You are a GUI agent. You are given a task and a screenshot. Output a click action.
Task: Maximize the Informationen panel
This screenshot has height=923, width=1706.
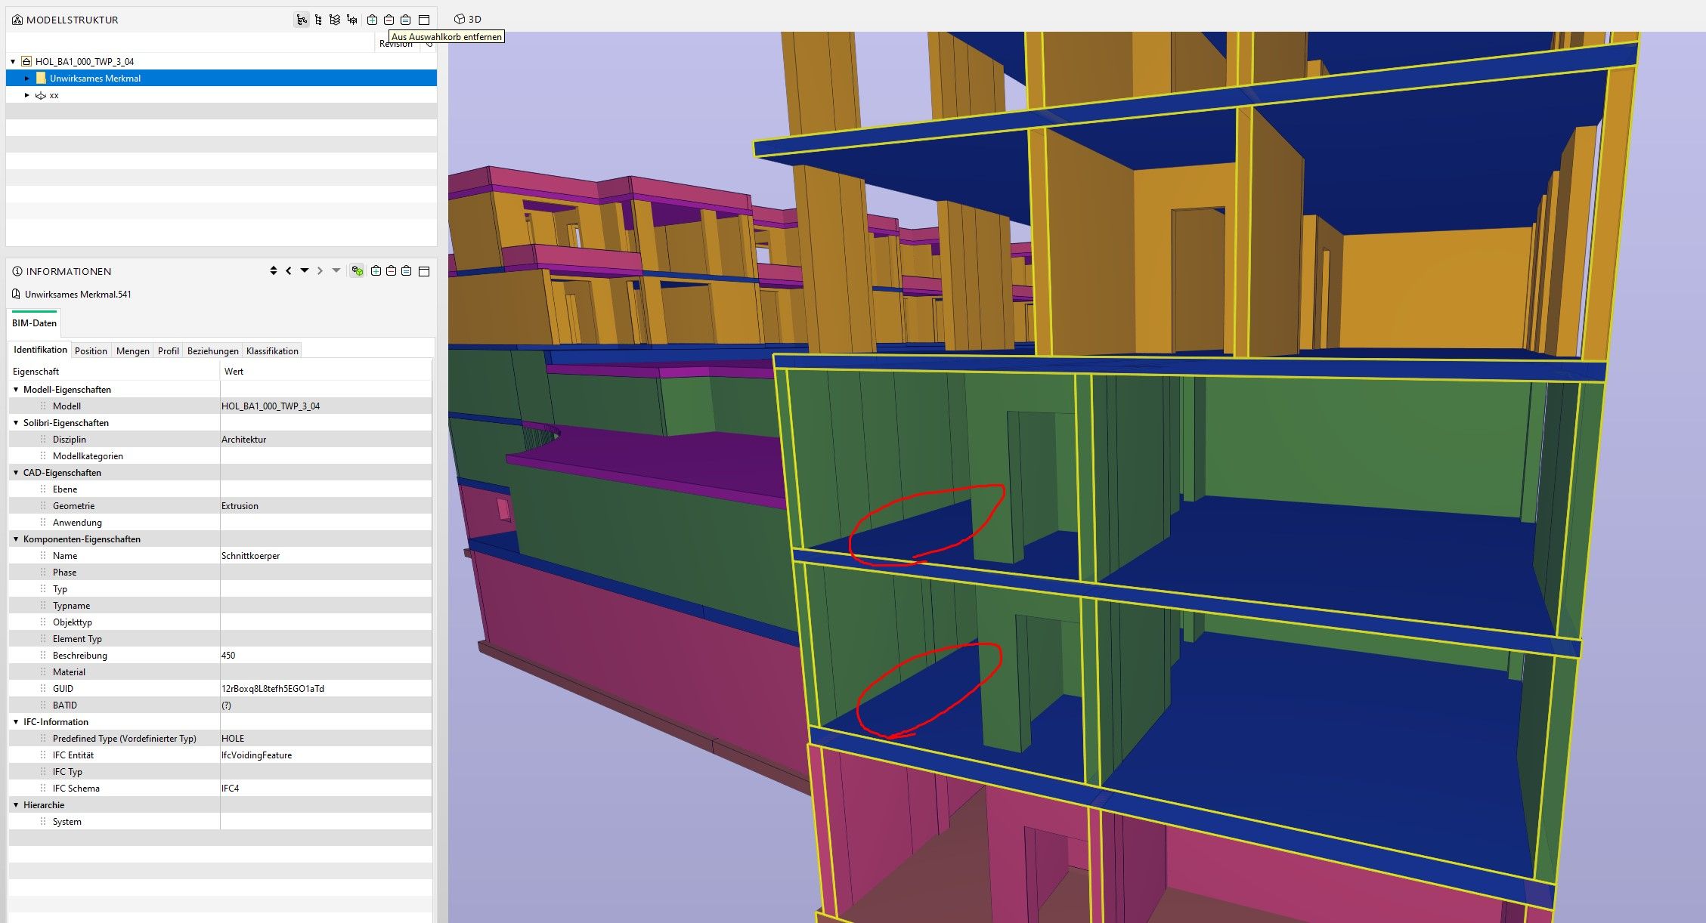(x=424, y=270)
